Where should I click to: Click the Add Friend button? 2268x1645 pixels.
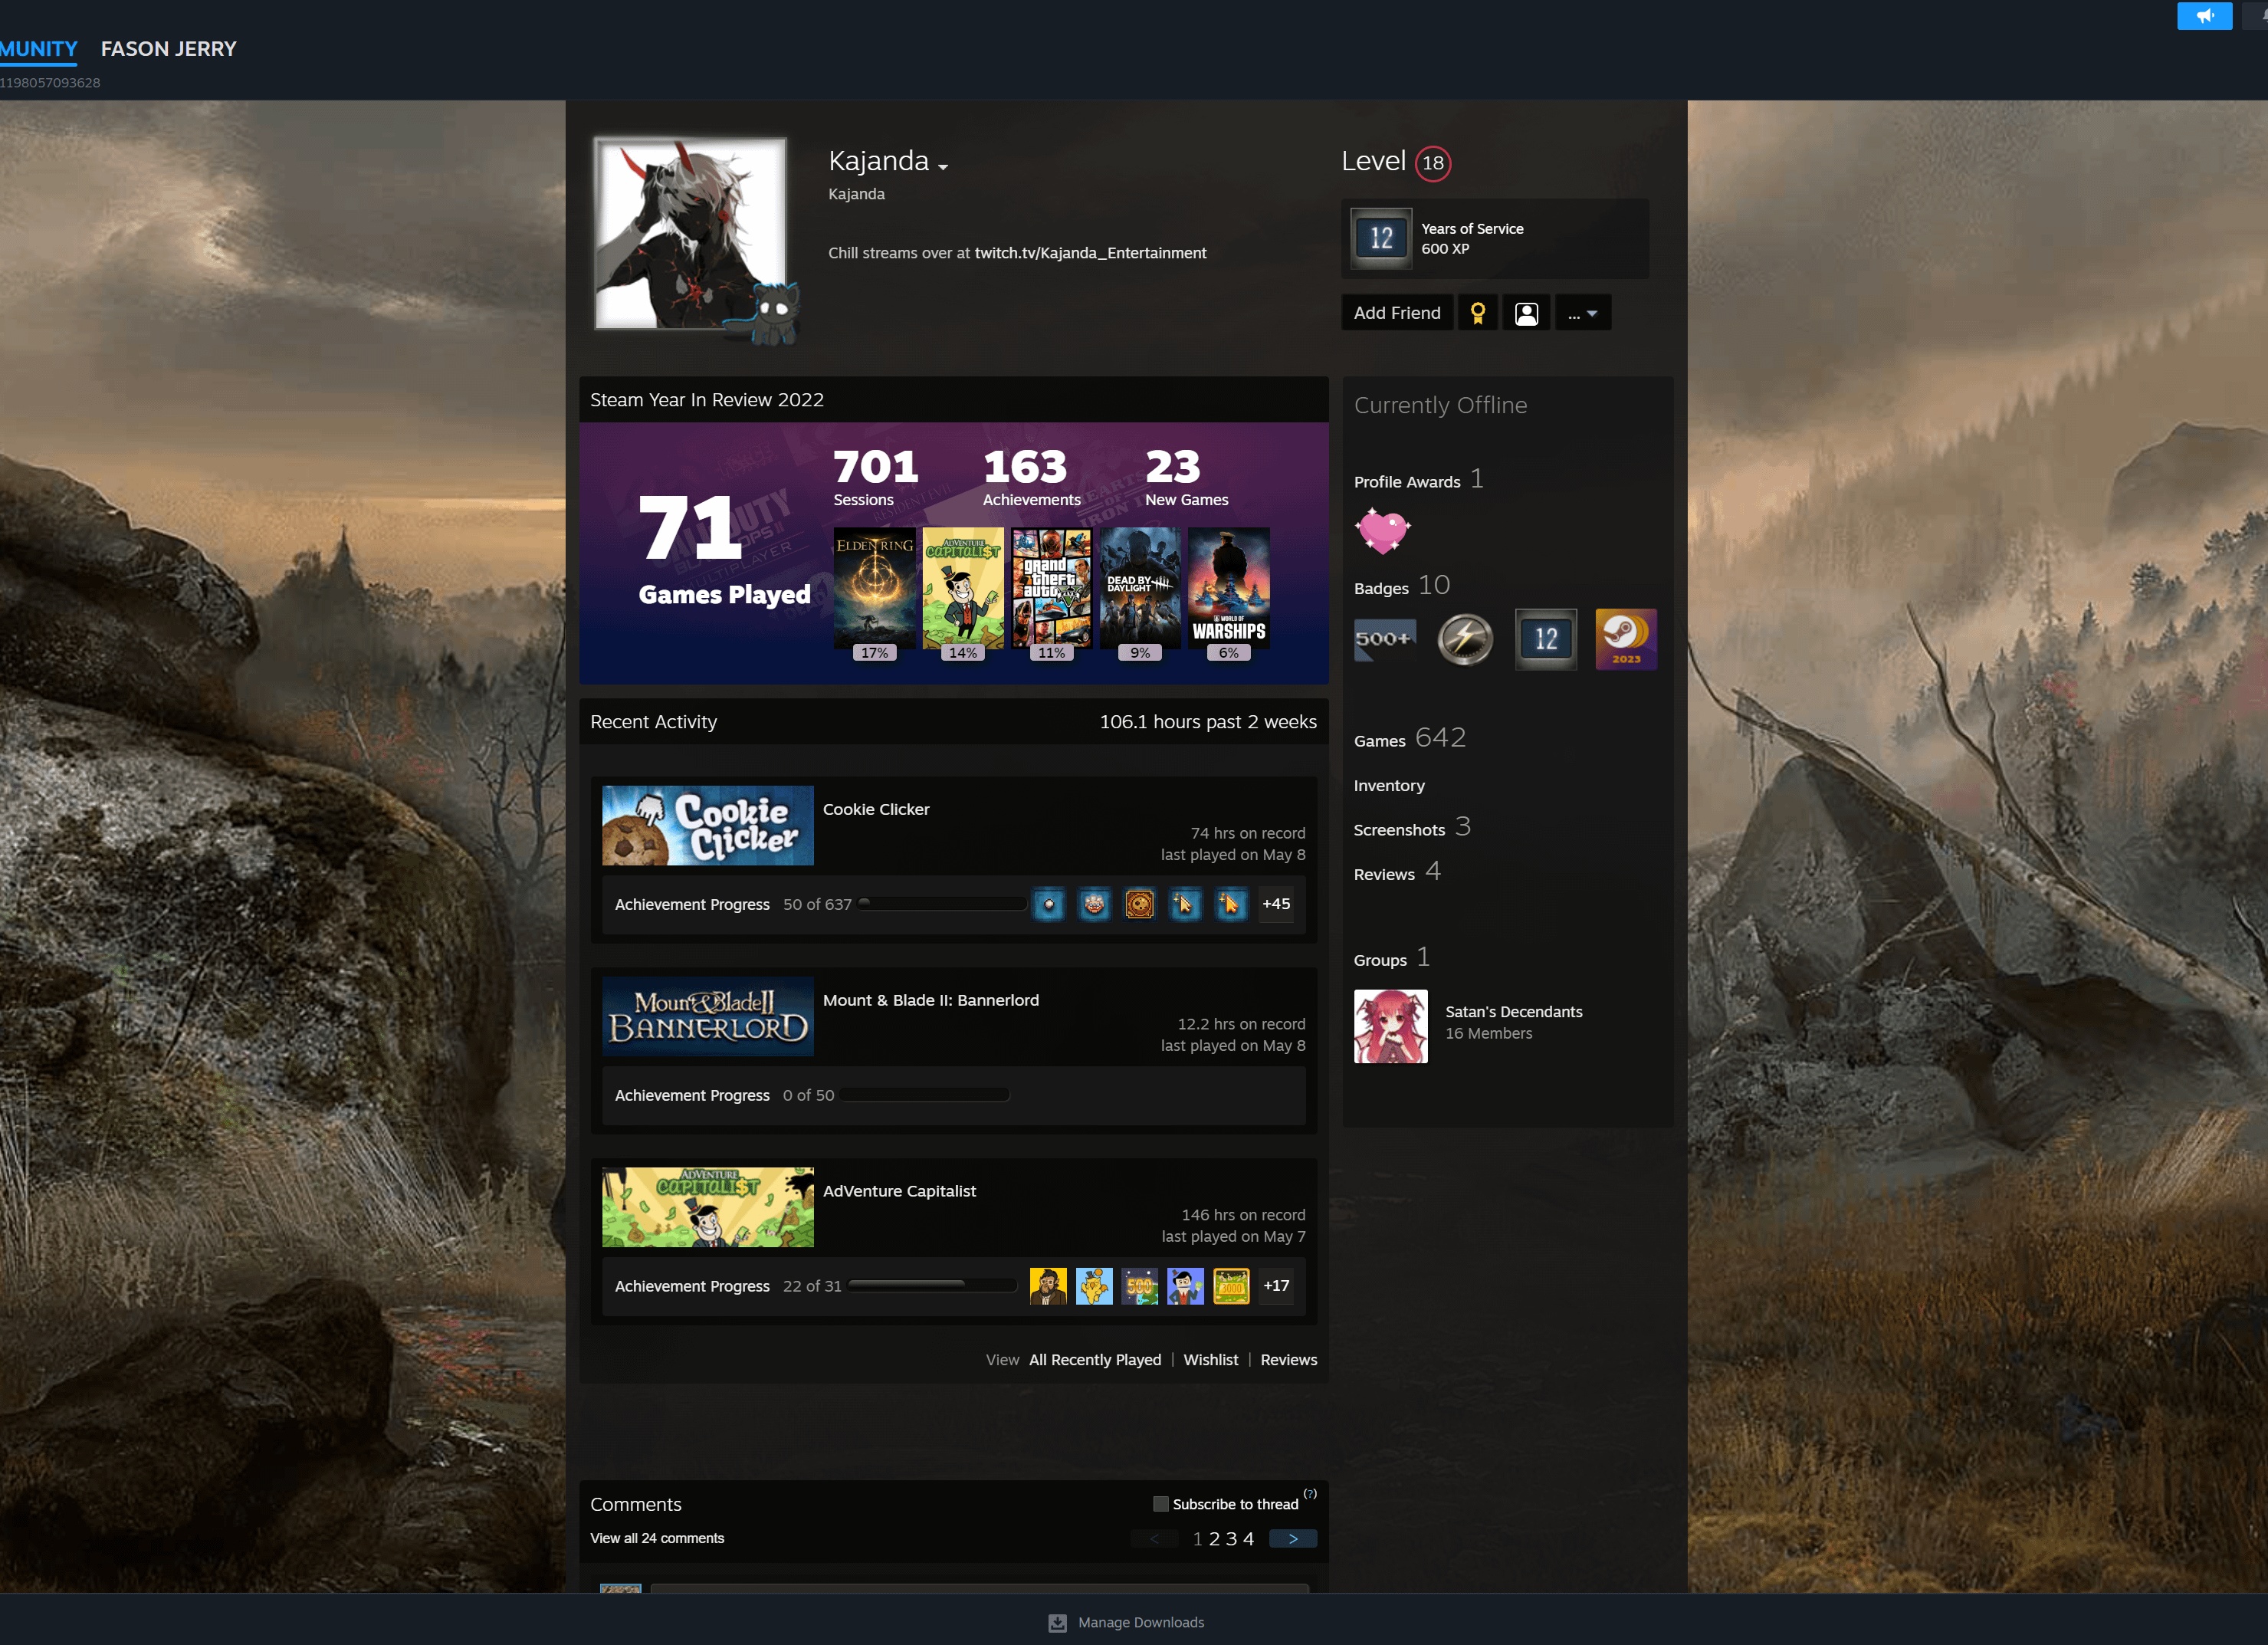point(1397,313)
